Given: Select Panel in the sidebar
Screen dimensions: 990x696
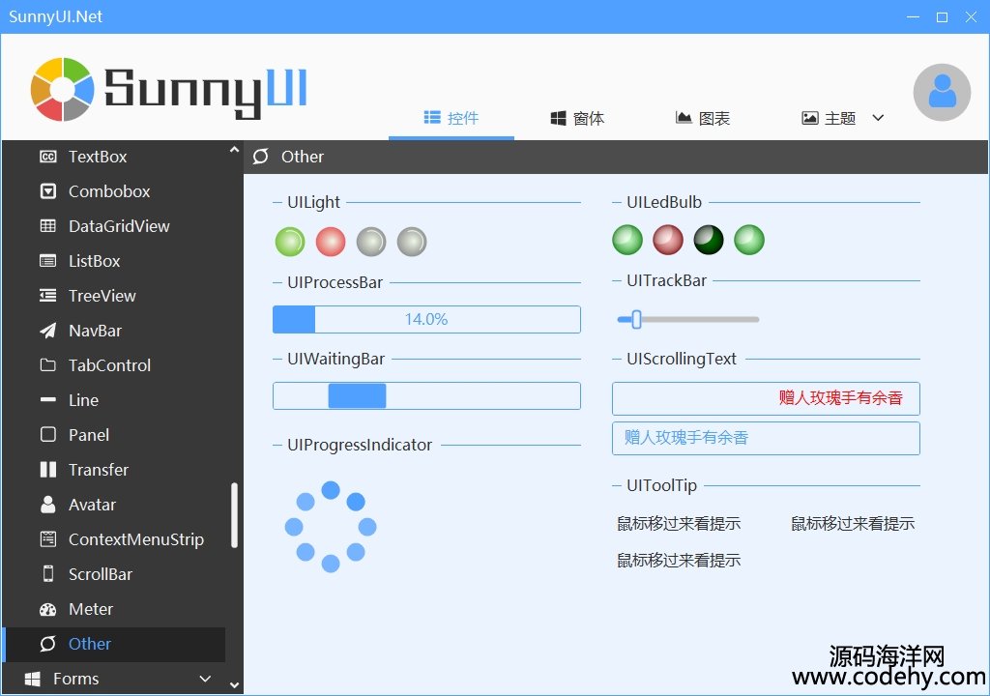Looking at the screenshot, I should pyautogui.click(x=114, y=434).
